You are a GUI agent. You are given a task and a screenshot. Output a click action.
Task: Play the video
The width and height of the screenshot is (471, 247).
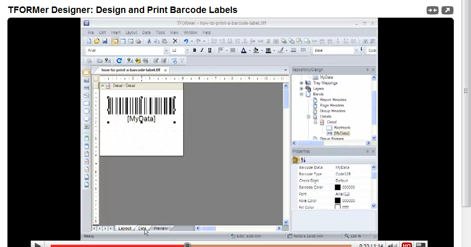click(38, 245)
